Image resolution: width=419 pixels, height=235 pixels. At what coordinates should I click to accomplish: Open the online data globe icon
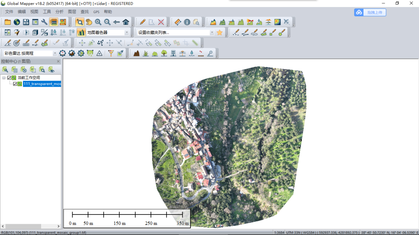pyautogui.click(x=17, y=22)
